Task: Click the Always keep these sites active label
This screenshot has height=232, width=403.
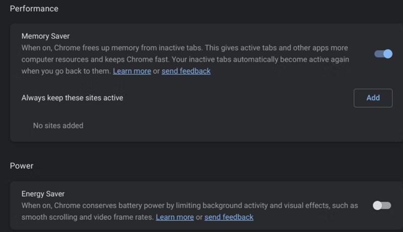Action: [x=72, y=98]
